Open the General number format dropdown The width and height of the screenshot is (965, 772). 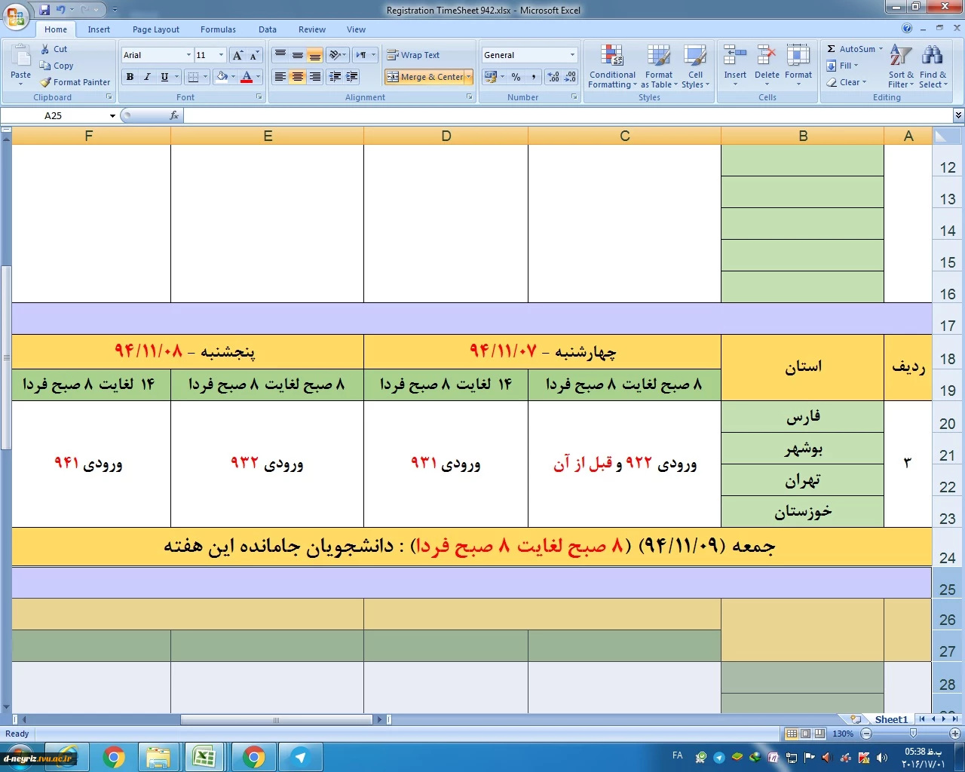572,55
